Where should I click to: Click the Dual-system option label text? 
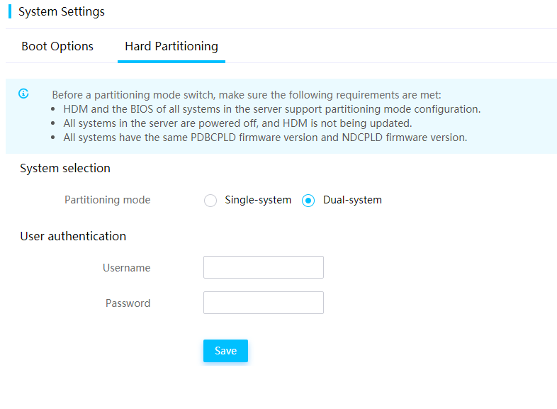352,200
